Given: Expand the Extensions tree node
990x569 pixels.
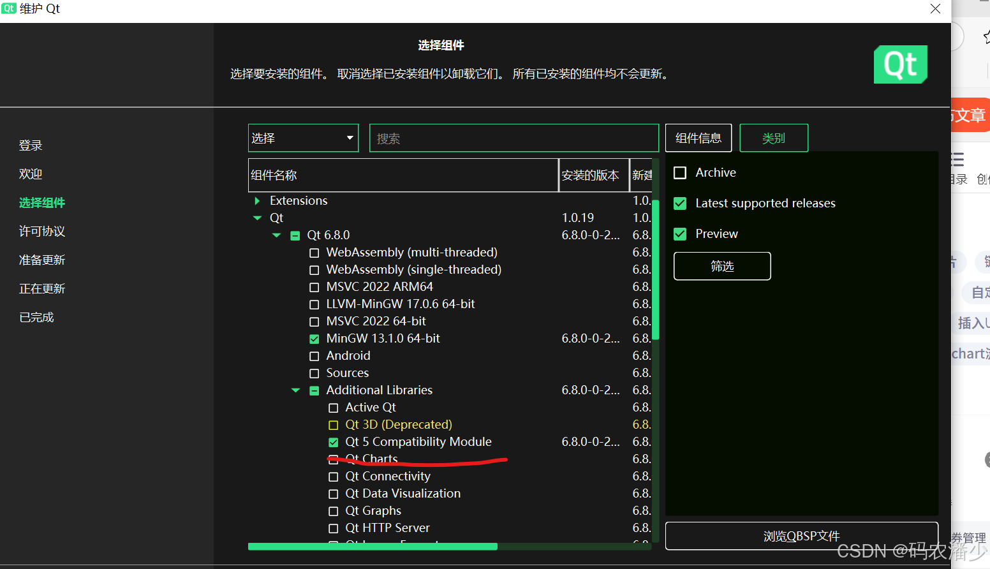Looking at the screenshot, I should coord(257,201).
